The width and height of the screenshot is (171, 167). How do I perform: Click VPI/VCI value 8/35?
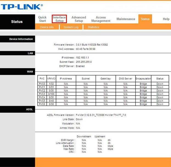(51, 97)
